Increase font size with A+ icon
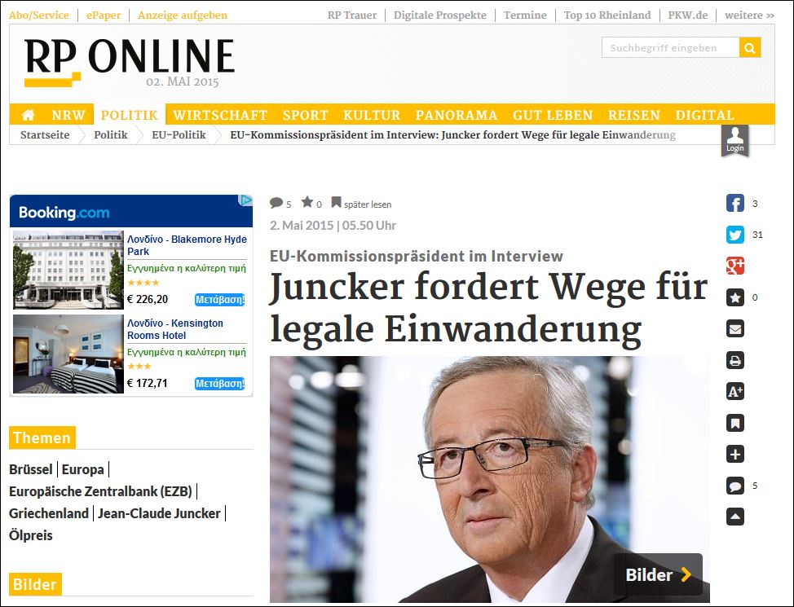Screen dimensions: 794x607 point(735,392)
